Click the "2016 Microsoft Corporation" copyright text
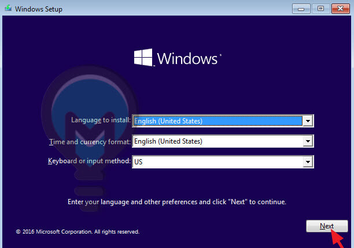Viewport: 354px width, 248px height. (x=78, y=232)
